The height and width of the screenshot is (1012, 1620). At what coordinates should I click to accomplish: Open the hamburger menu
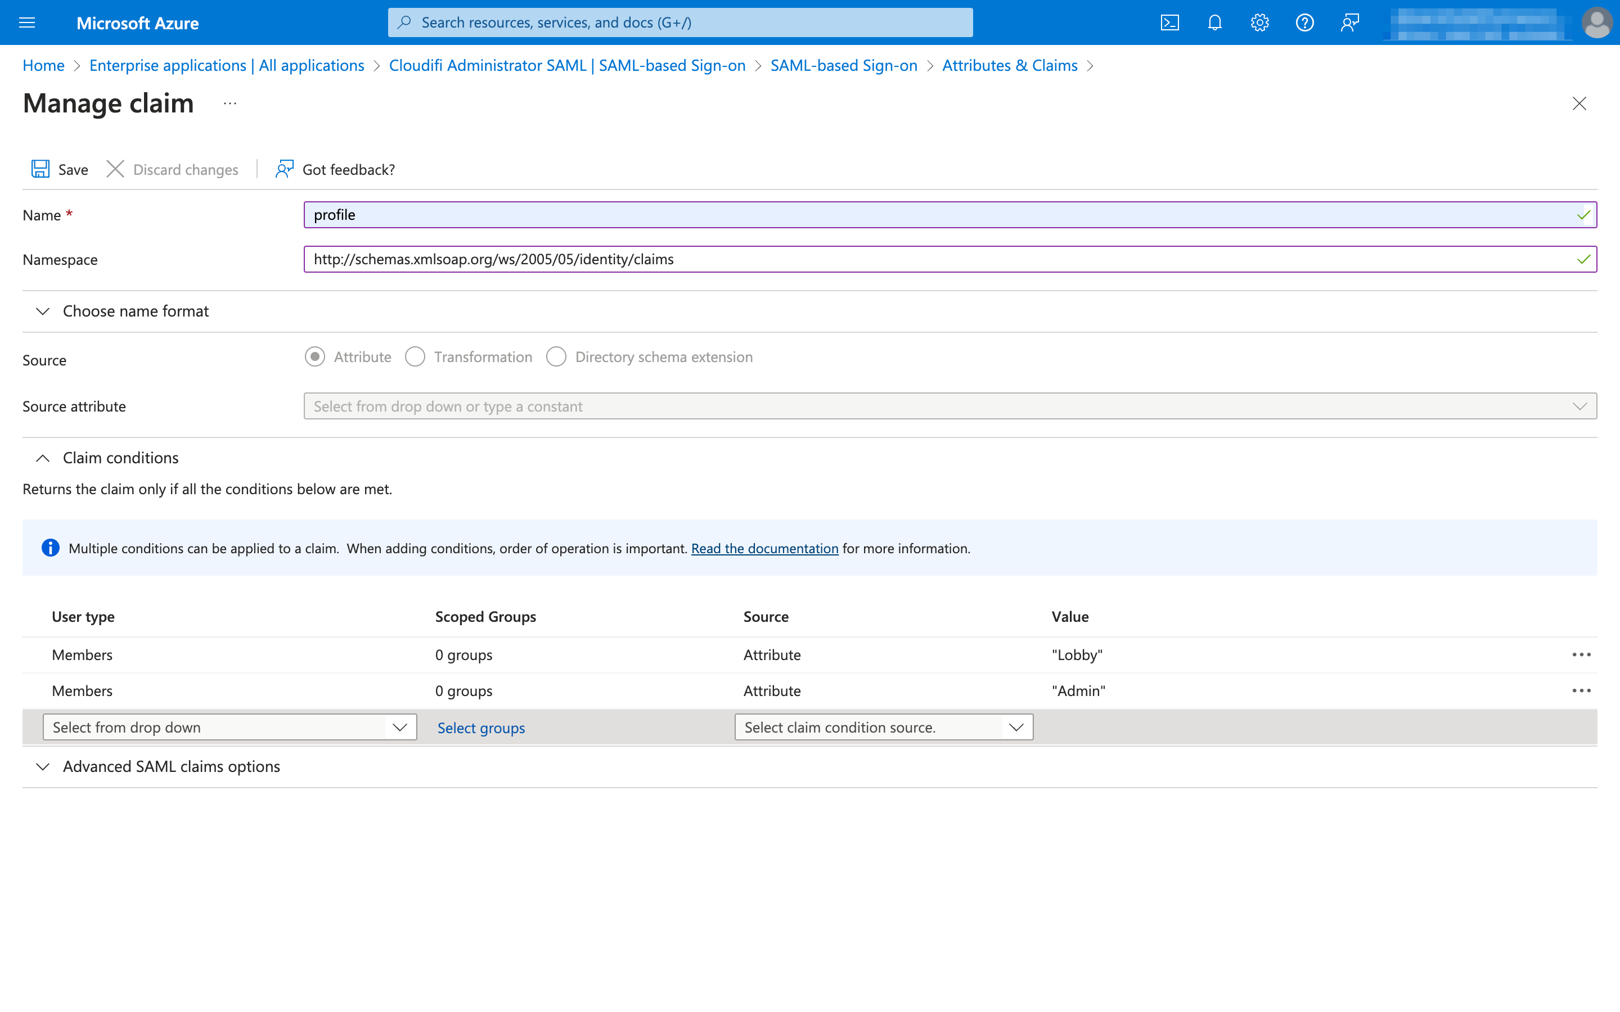point(27,22)
